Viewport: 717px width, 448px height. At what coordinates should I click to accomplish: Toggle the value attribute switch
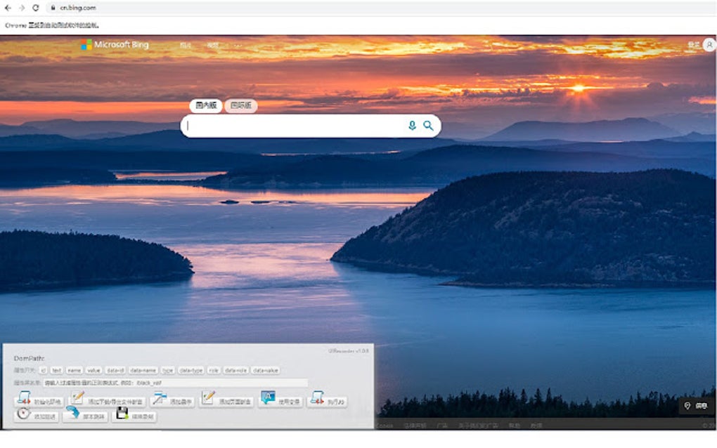(x=92, y=370)
